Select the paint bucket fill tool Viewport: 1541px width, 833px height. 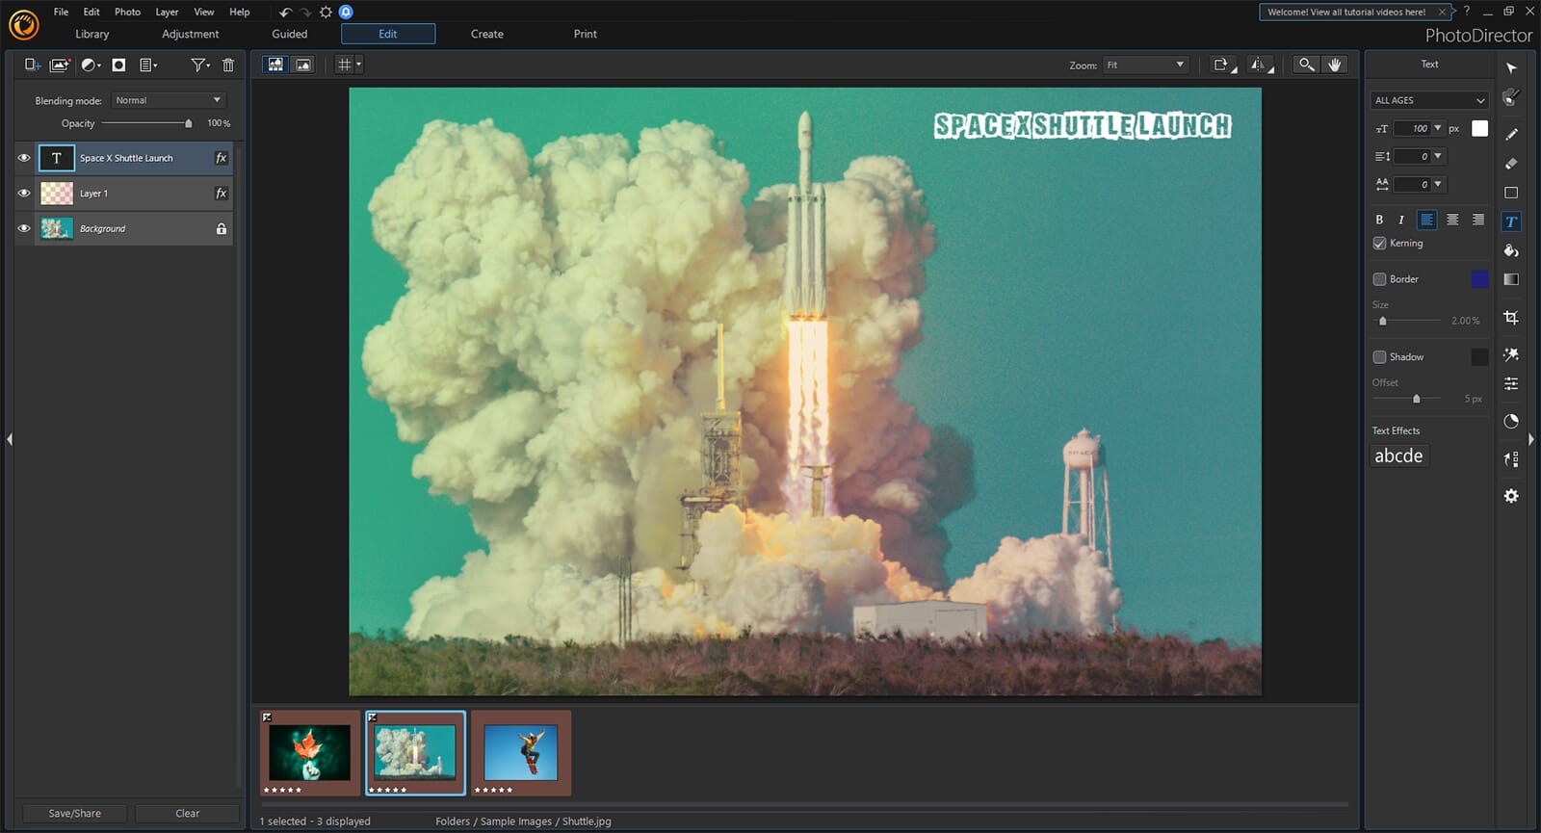click(1511, 250)
